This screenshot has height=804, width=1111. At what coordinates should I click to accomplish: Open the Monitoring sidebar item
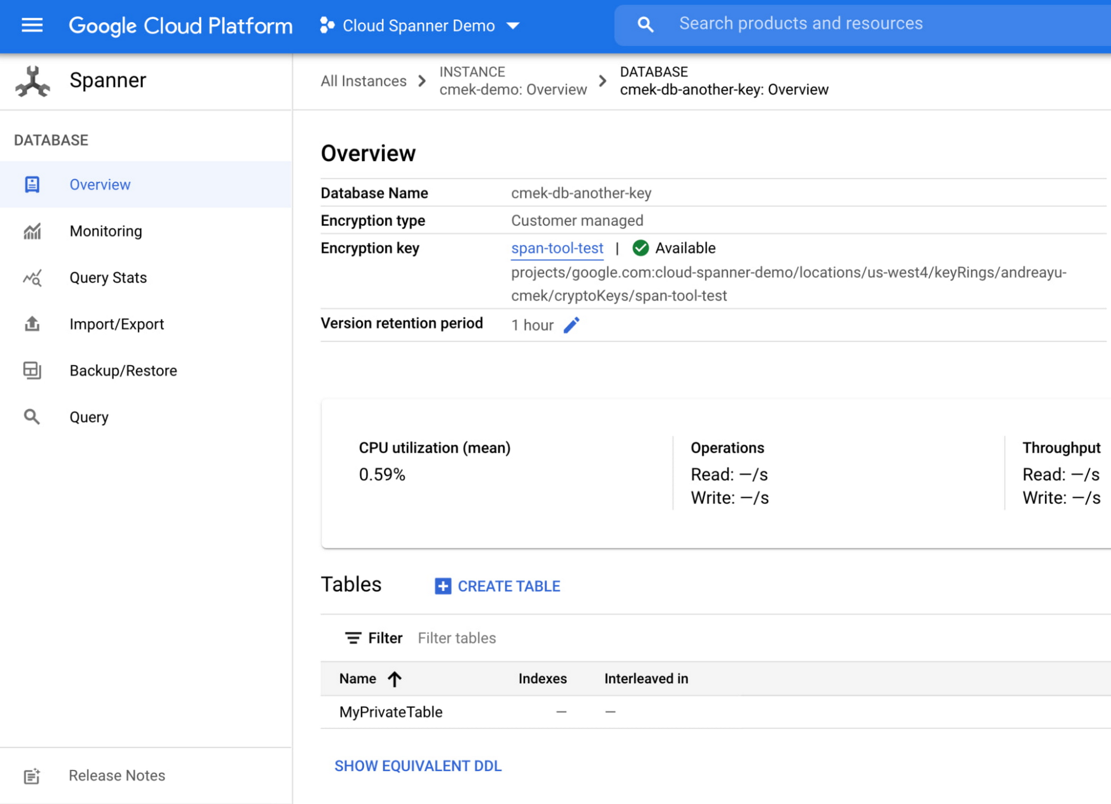pos(146,231)
